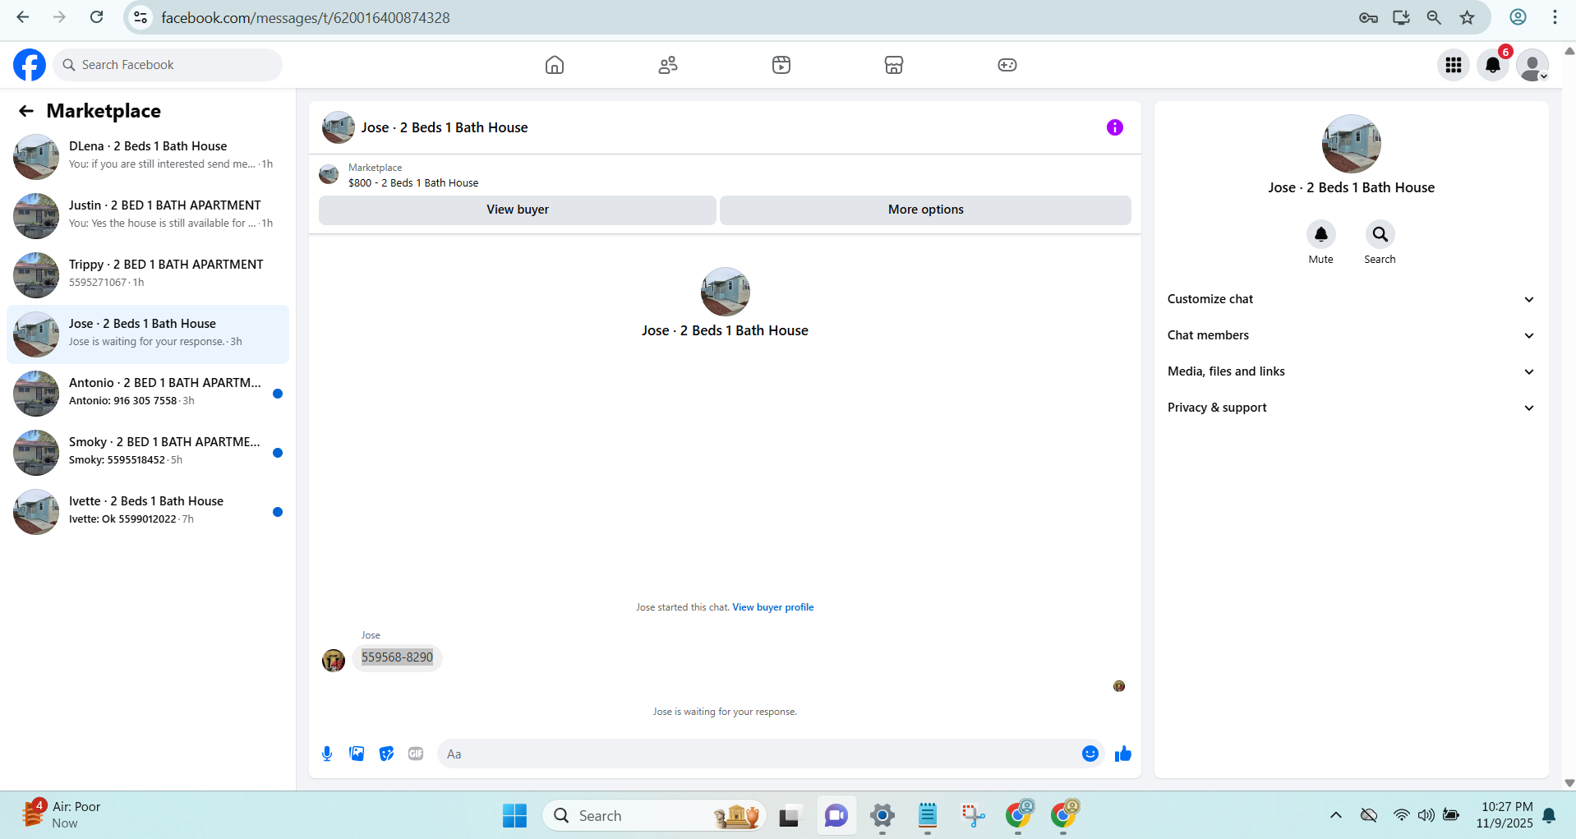Click the browser address bar URL
Viewport: 1576px width, 839px height.
tap(306, 17)
